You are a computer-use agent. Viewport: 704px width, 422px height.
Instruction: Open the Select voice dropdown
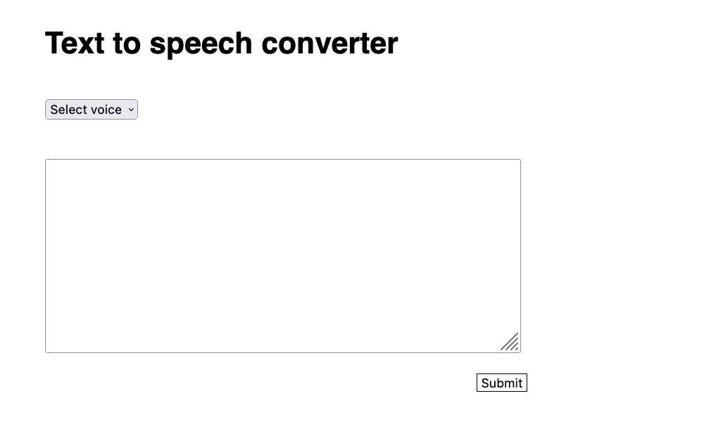pos(92,110)
